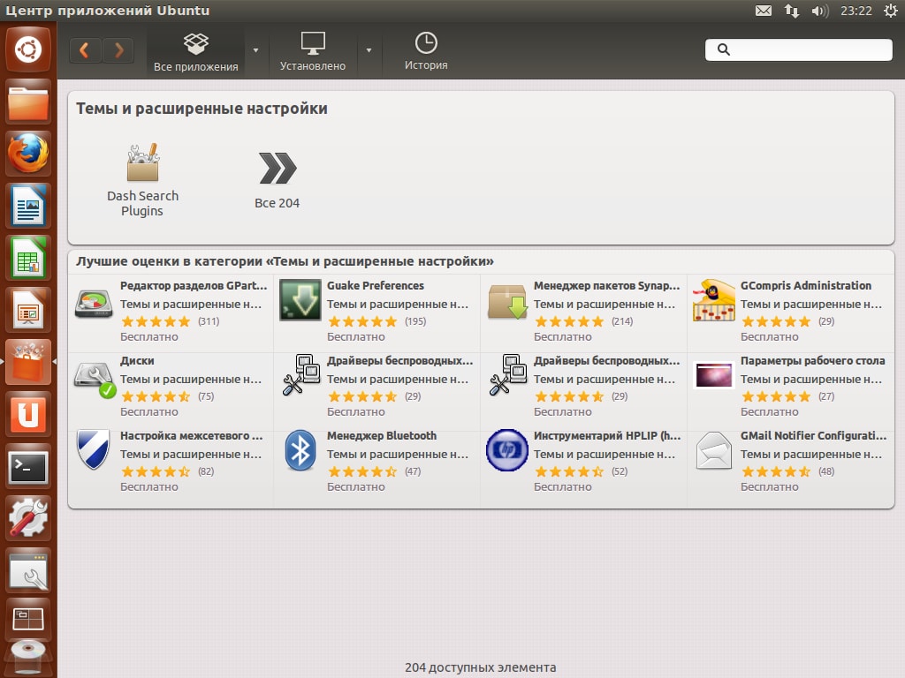Switch to Все приложения view
This screenshot has height=678, width=905.
195,51
